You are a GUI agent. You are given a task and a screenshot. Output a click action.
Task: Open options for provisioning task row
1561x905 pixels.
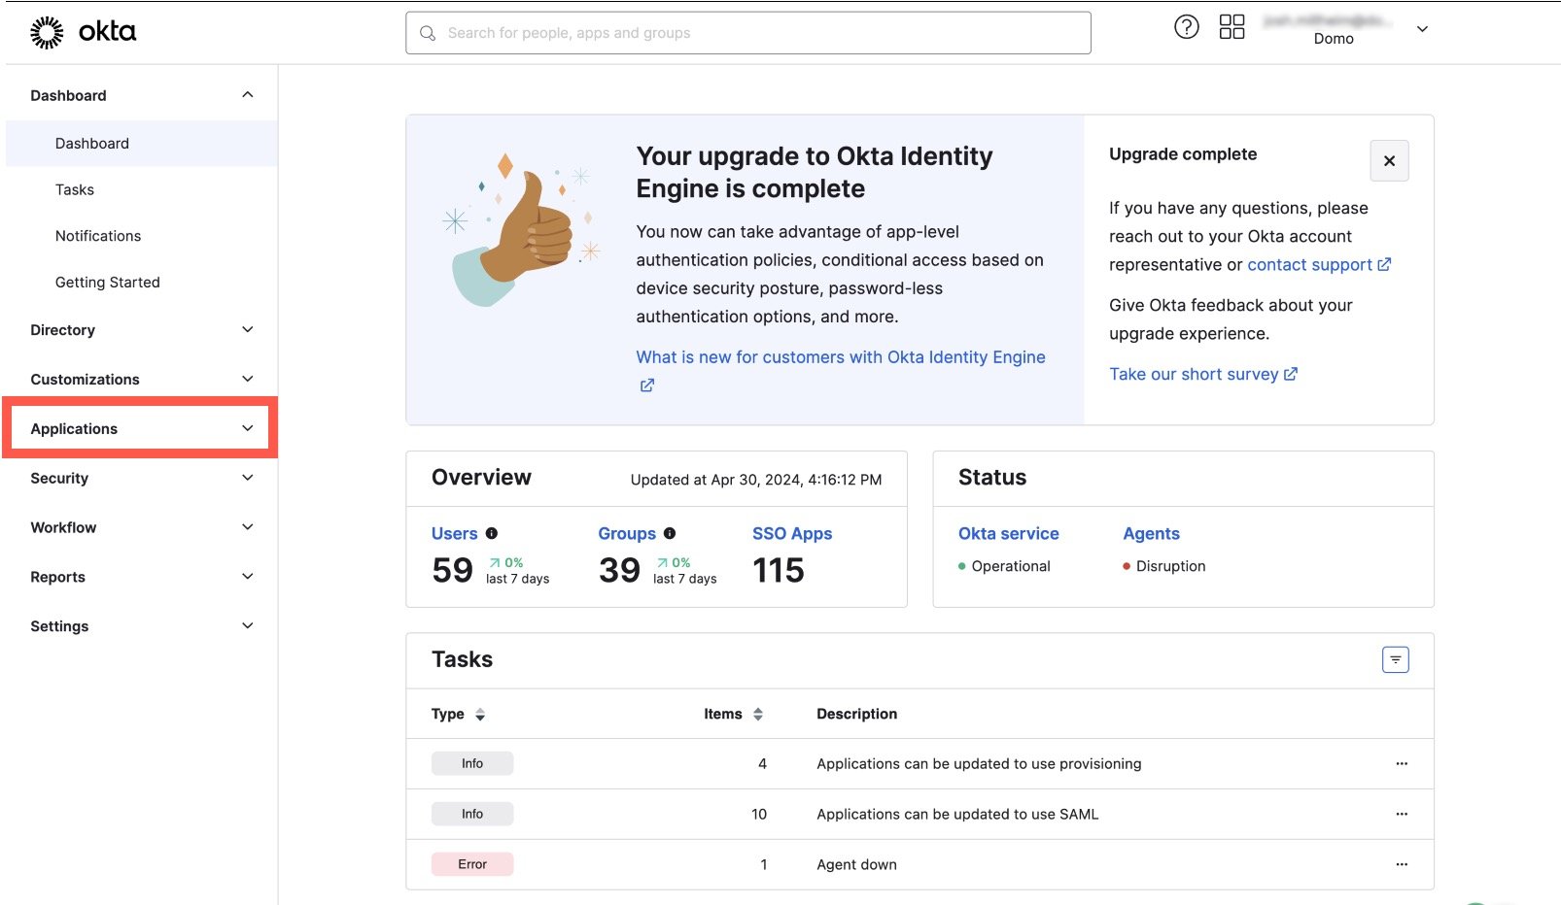[1402, 764]
